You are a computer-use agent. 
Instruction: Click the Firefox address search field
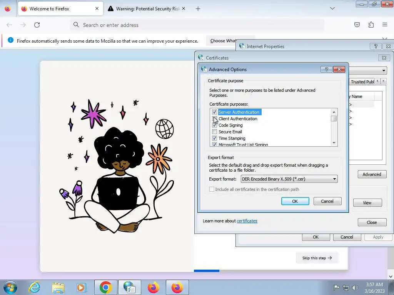(197, 25)
